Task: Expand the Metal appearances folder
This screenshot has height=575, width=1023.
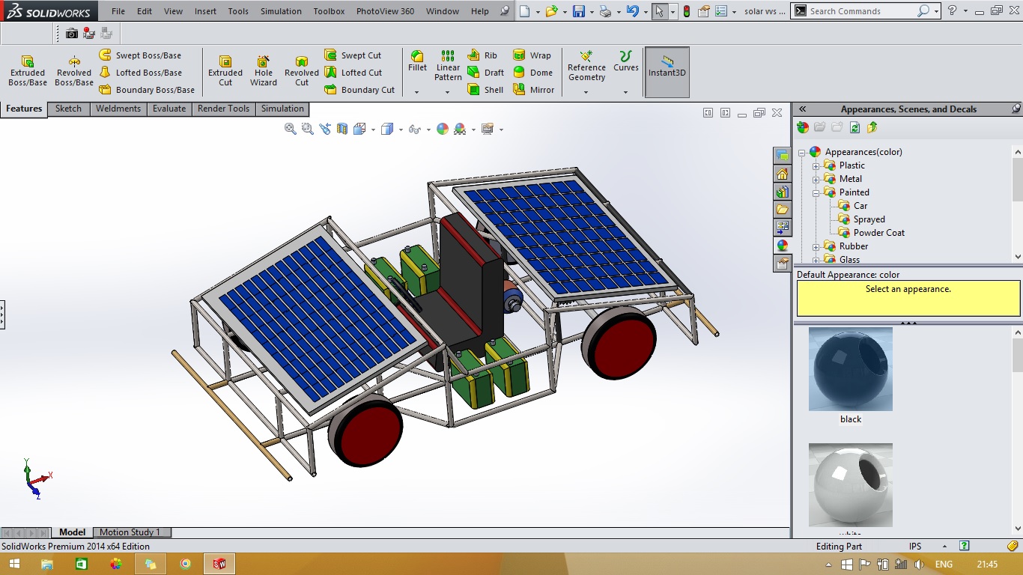Action: point(816,180)
